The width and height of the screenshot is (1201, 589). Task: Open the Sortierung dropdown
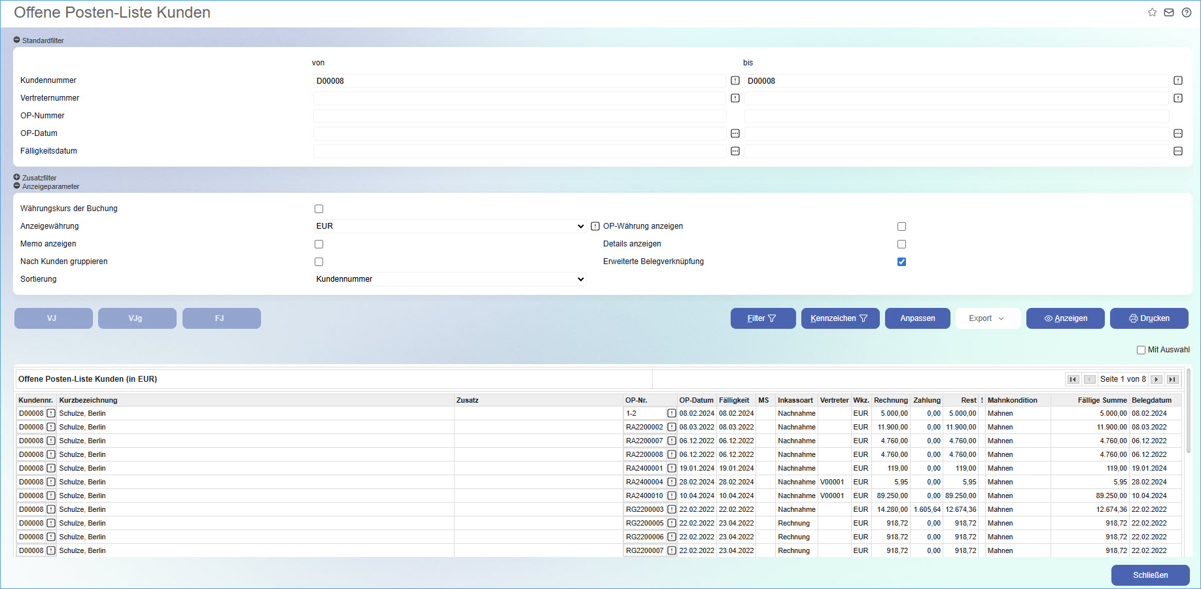point(449,279)
